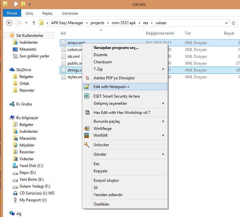Sort files by Değiştirme tarihi column header
The width and height of the screenshot is (240, 217).
(160, 33)
